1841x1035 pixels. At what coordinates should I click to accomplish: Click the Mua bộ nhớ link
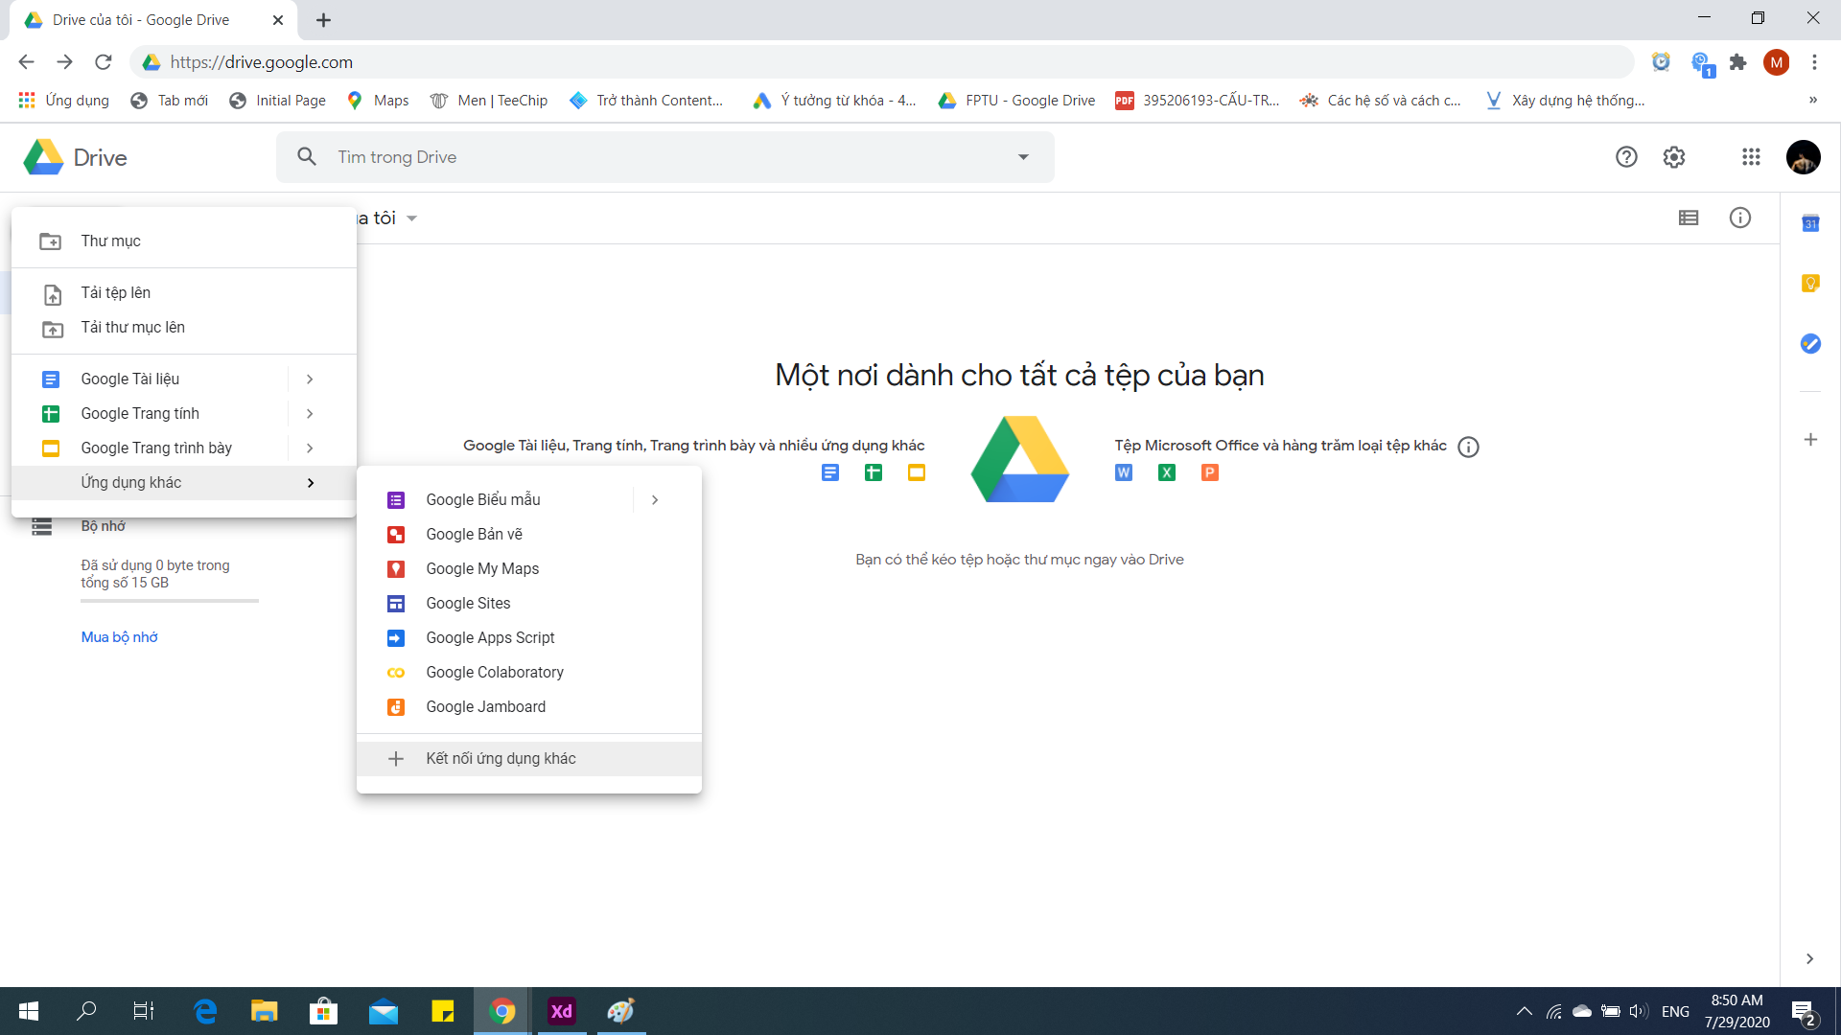point(119,637)
